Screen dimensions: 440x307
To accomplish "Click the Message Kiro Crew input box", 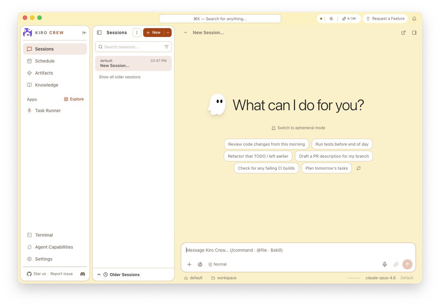I will coord(298,250).
